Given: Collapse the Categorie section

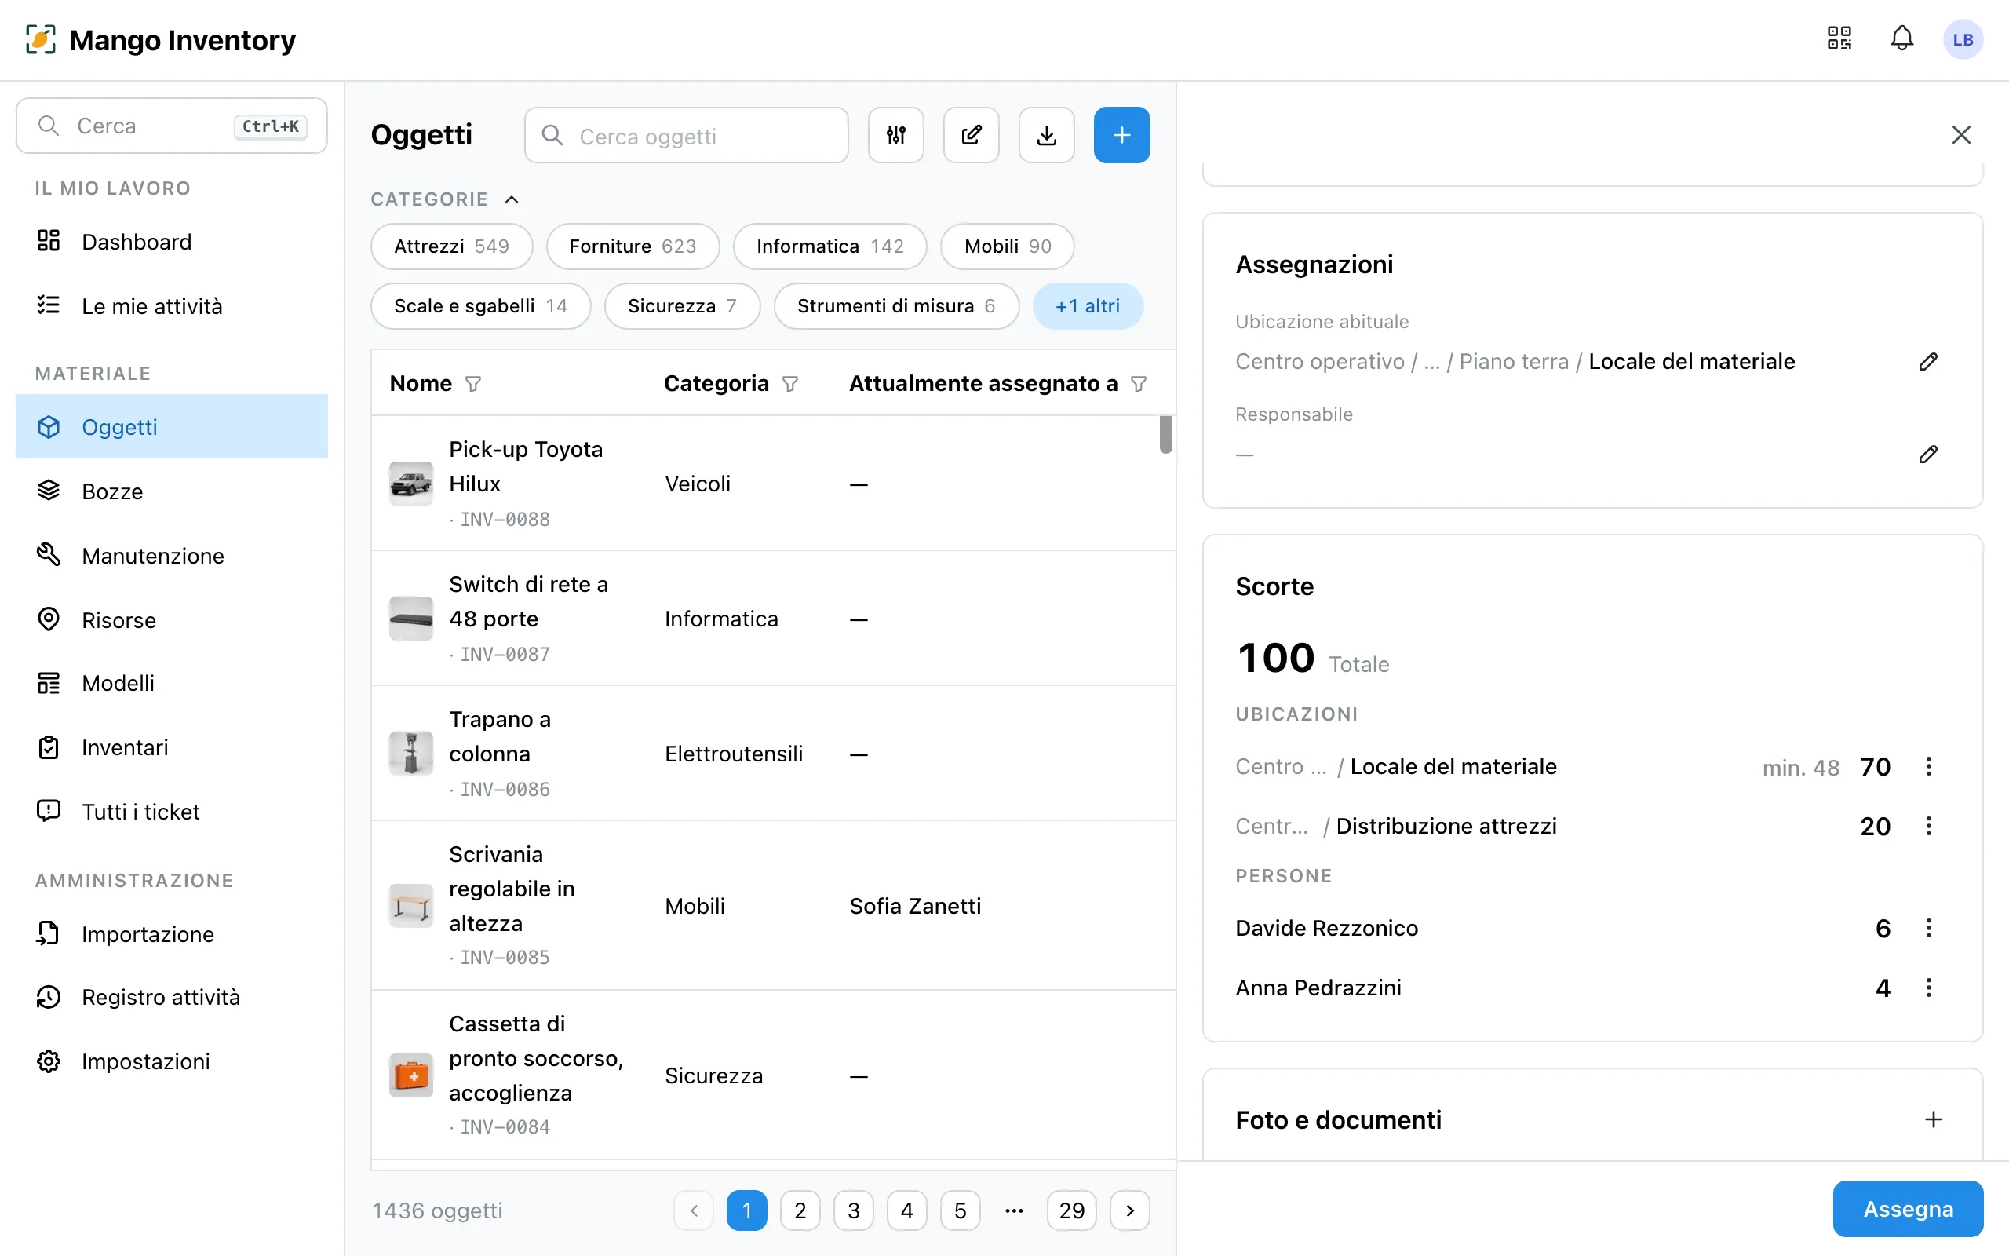Looking at the screenshot, I should click(x=512, y=199).
